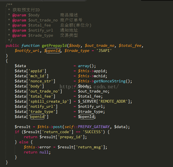Click the null keyword in the return statement
This screenshot has height=167, width=173.
click(x=44, y=152)
